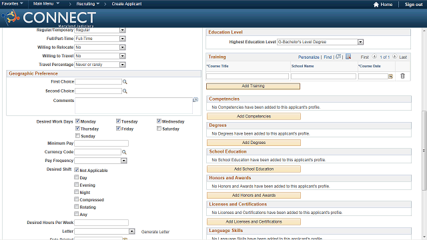
Task: Click into the Course Title field
Action: pyautogui.click(x=248, y=77)
